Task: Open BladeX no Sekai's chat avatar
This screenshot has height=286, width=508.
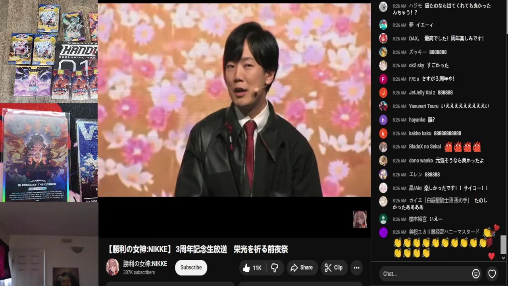Action: coord(383,147)
